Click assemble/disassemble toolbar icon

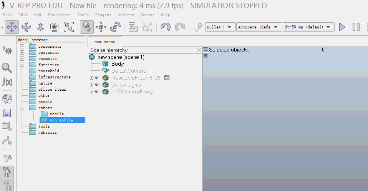133,27
